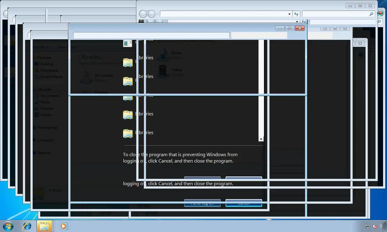The height and width of the screenshot is (232, 387).
Task: Select Pictures under Libraries in navigation pane
Action: coord(47,108)
